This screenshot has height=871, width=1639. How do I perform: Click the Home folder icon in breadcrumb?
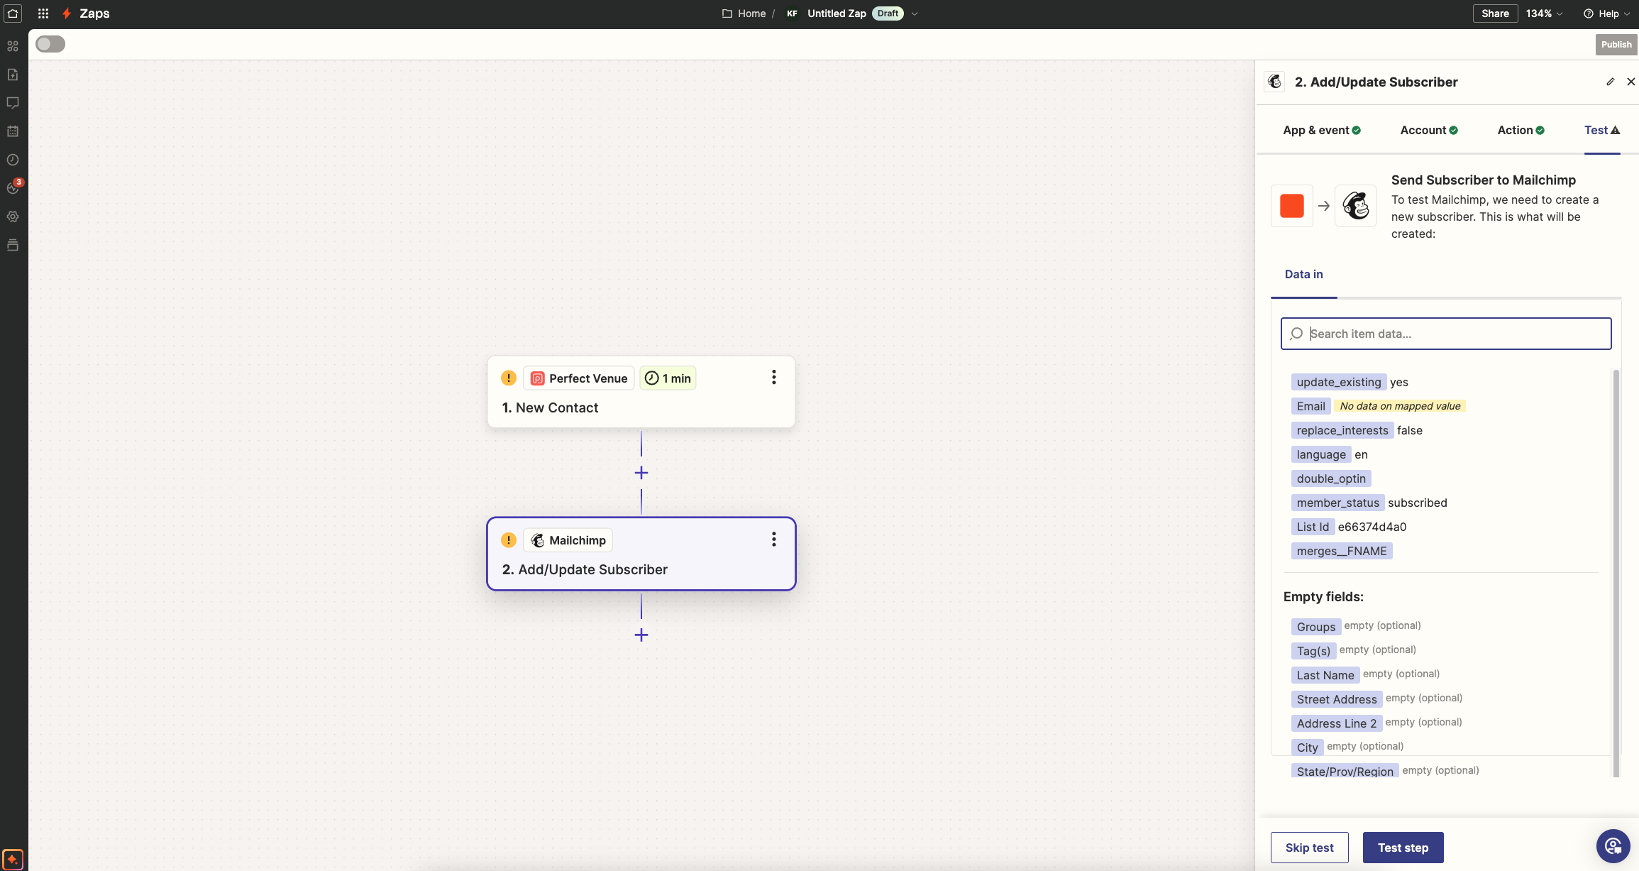point(727,13)
